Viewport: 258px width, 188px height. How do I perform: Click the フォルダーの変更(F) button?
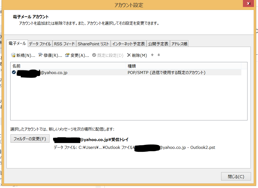[30, 139]
